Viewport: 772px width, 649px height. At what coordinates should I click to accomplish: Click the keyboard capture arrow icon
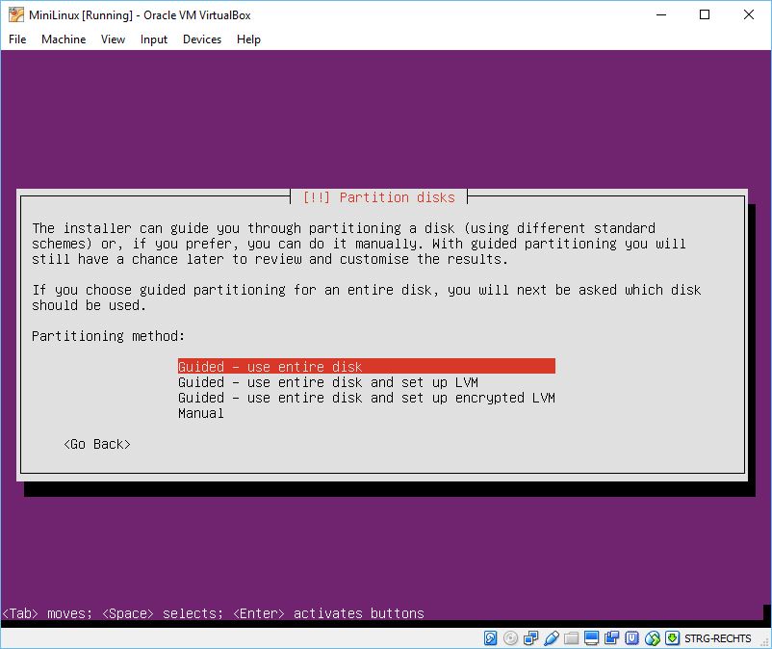tap(672, 638)
